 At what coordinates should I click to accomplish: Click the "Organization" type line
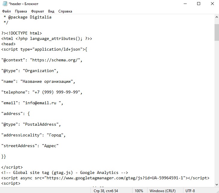tap(30, 71)
